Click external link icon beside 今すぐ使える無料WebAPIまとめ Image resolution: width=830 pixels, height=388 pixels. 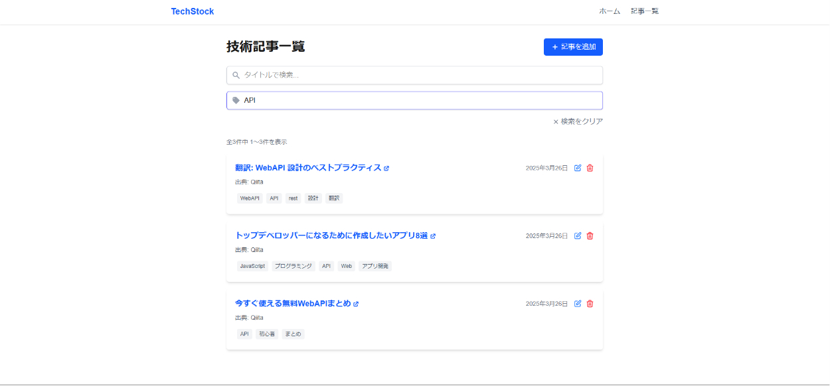(356, 304)
